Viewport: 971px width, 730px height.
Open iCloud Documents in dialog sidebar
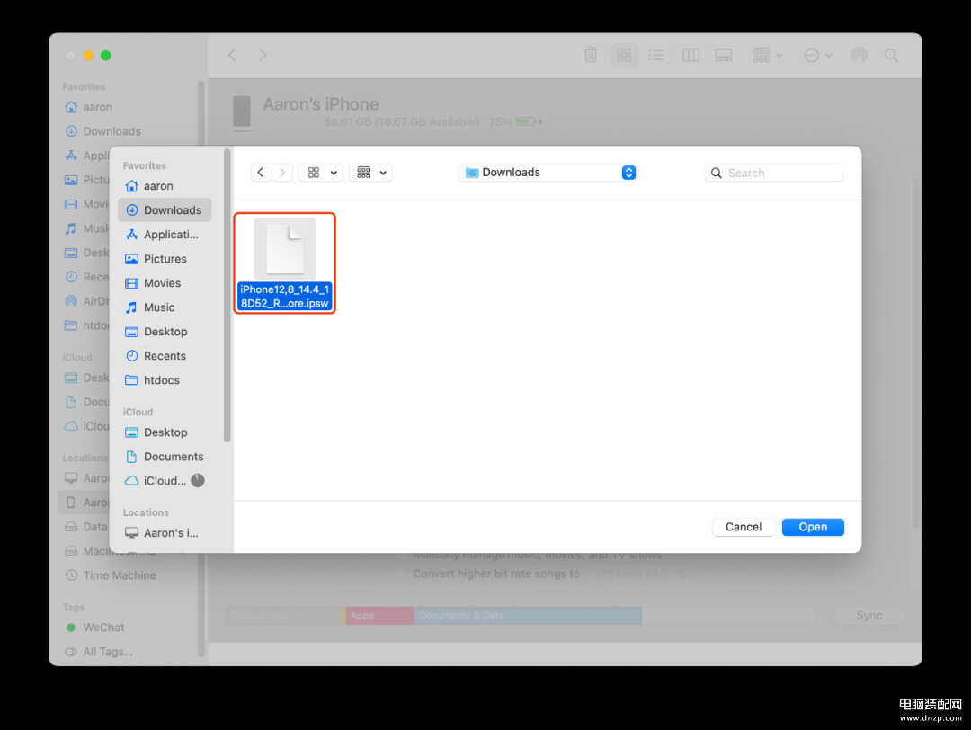[173, 457]
